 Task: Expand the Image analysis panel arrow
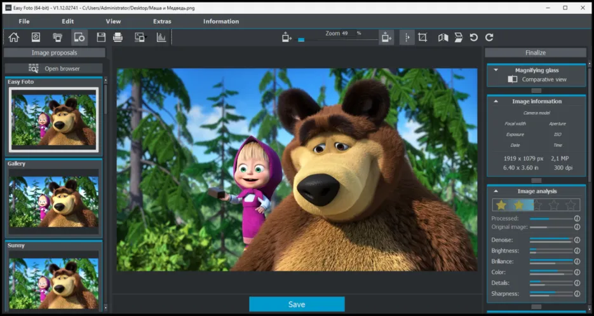[496, 191]
